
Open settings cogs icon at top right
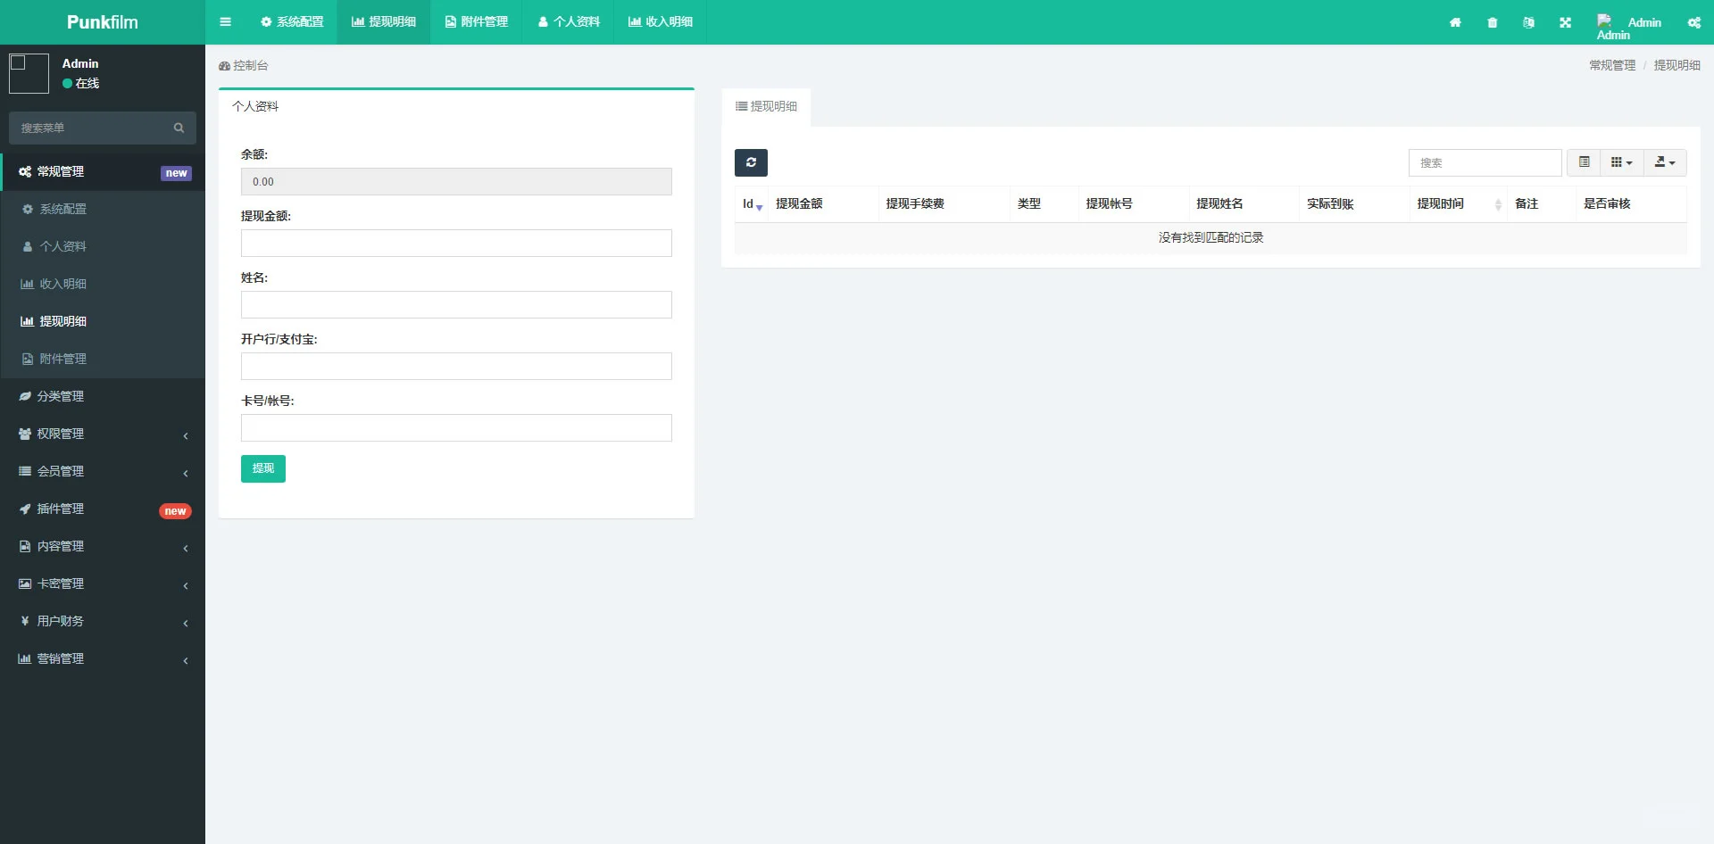point(1693,22)
